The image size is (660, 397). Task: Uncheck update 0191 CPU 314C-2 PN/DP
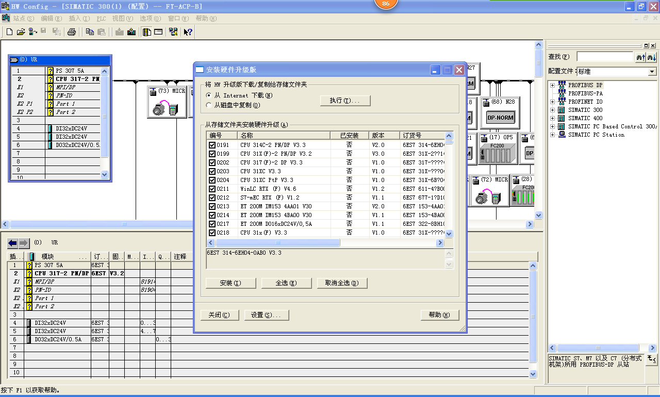(212, 145)
